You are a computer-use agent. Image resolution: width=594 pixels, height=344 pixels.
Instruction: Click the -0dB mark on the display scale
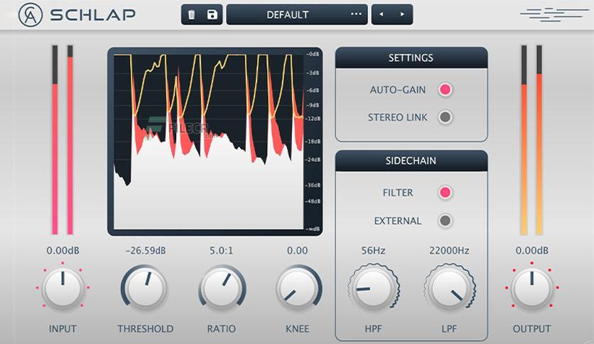point(313,54)
